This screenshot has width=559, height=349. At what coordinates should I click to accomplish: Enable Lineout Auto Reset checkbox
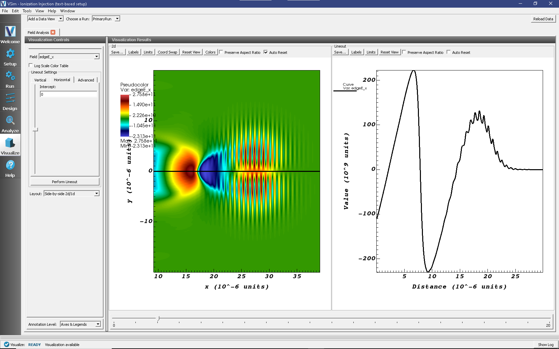[x=449, y=52]
